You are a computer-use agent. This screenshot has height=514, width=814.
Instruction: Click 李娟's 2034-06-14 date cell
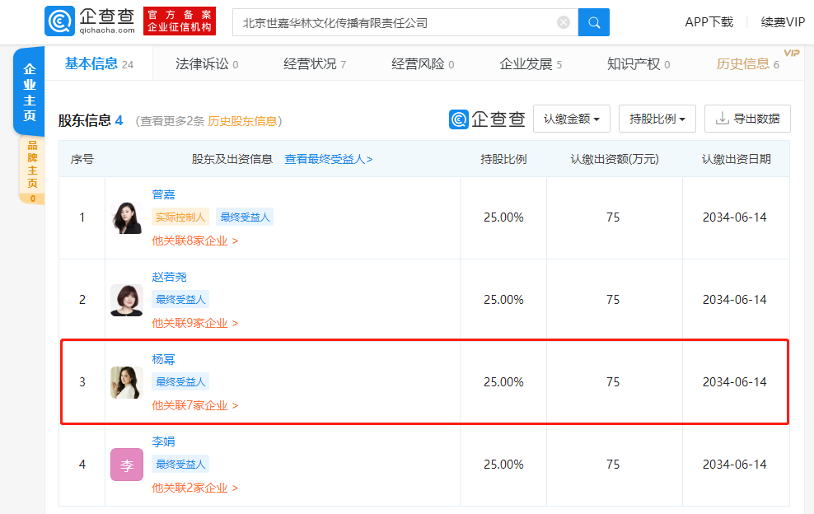pos(735,465)
